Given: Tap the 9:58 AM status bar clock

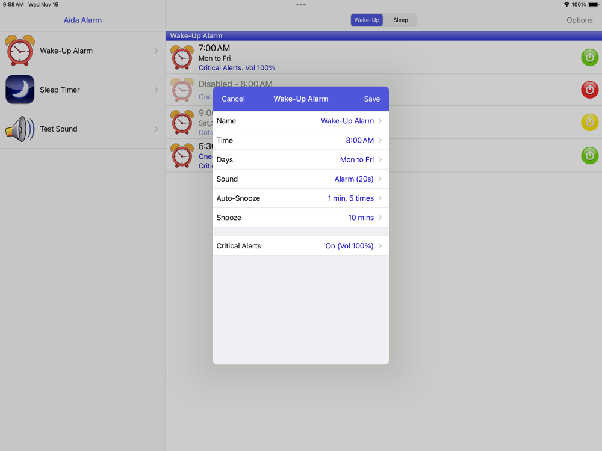Looking at the screenshot, I should (13, 5).
